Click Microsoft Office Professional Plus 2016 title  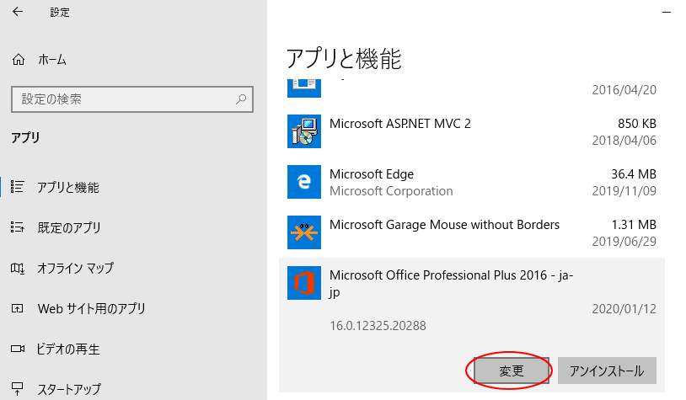[x=451, y=283]
